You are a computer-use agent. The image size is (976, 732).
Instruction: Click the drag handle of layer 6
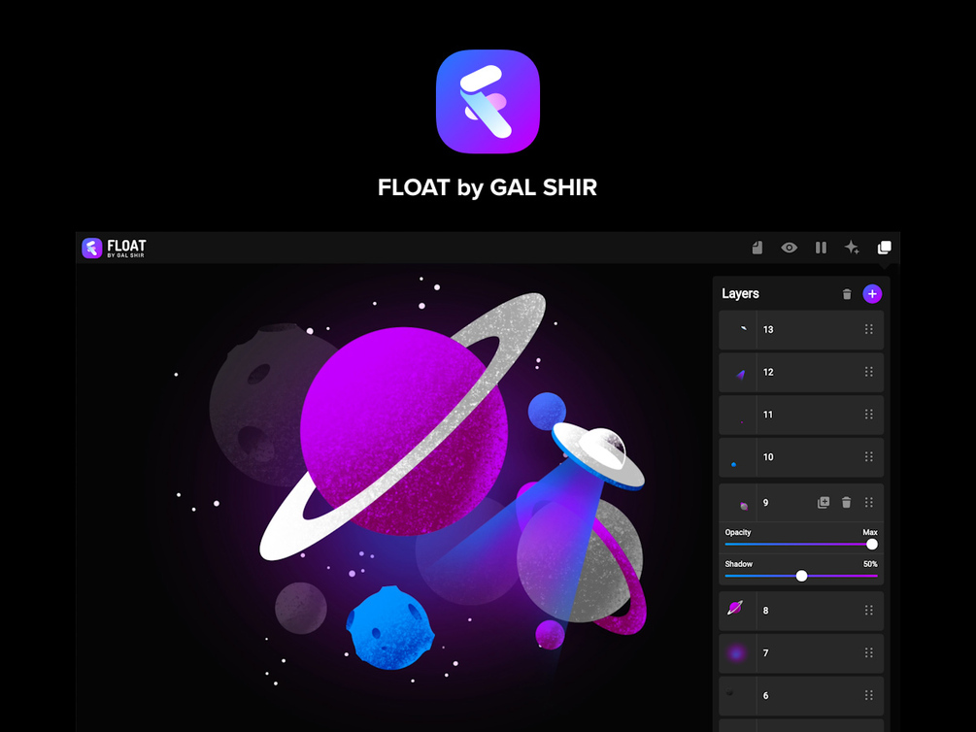(869, 695)
